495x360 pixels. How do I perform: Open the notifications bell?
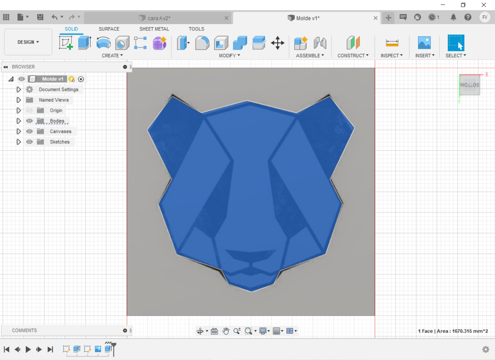[x=453, y=17]
